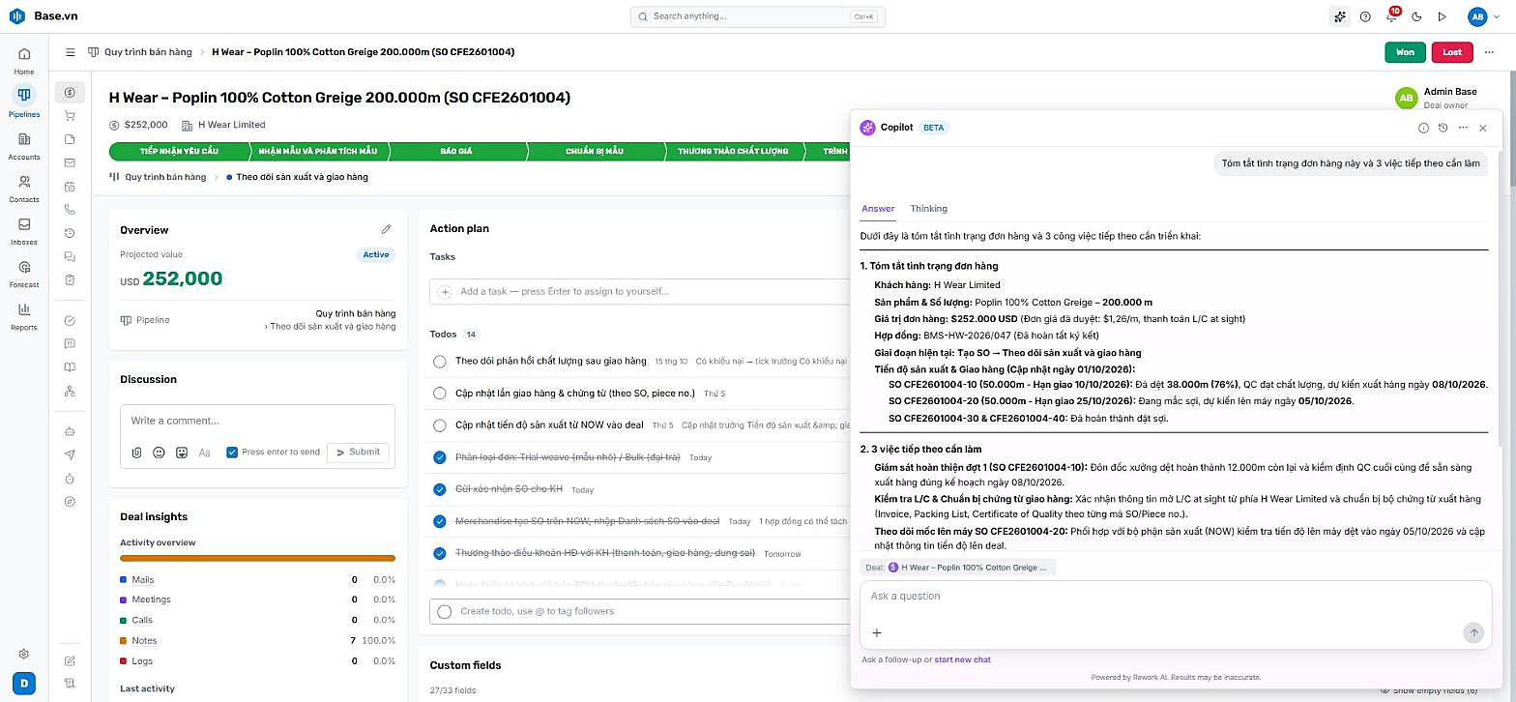Toggle the hamburger menu beside breadcrumb
The height and width of the screenshot is (702, 1516).
click(x=71, y=52)
